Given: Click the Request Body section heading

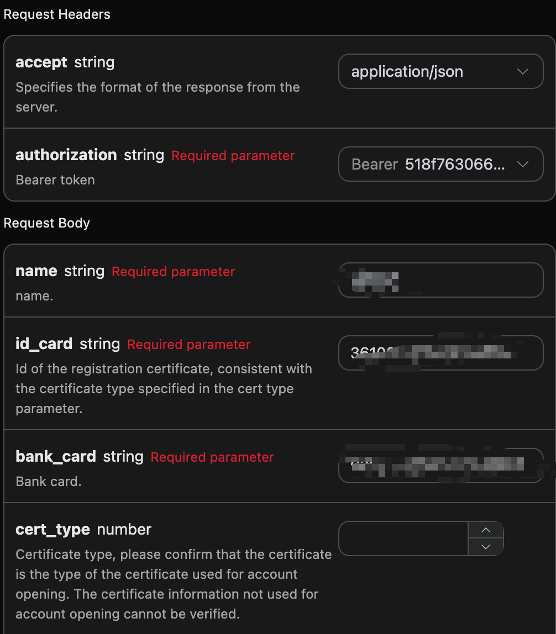Looking at the screenshot, I should (46, 223).
